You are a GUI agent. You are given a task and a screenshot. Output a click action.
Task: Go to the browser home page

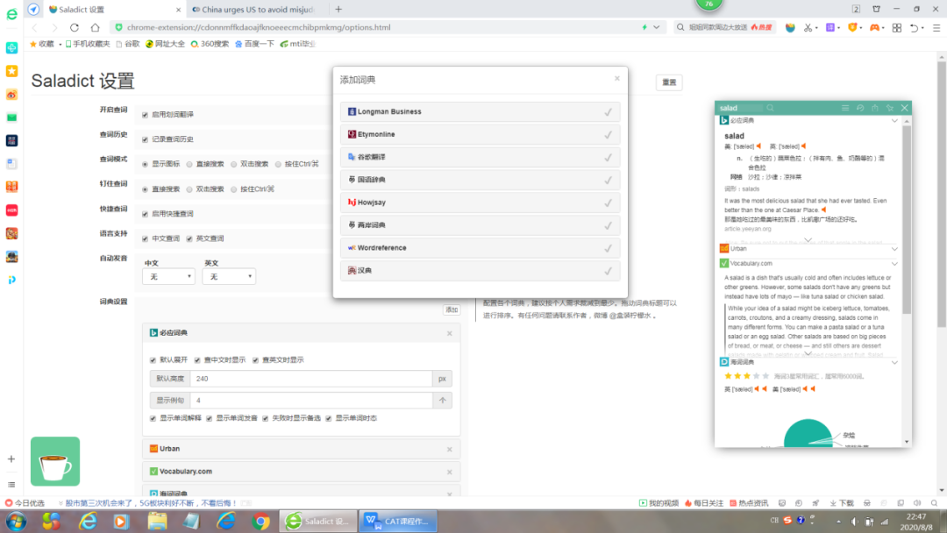[x=95, y=27]
